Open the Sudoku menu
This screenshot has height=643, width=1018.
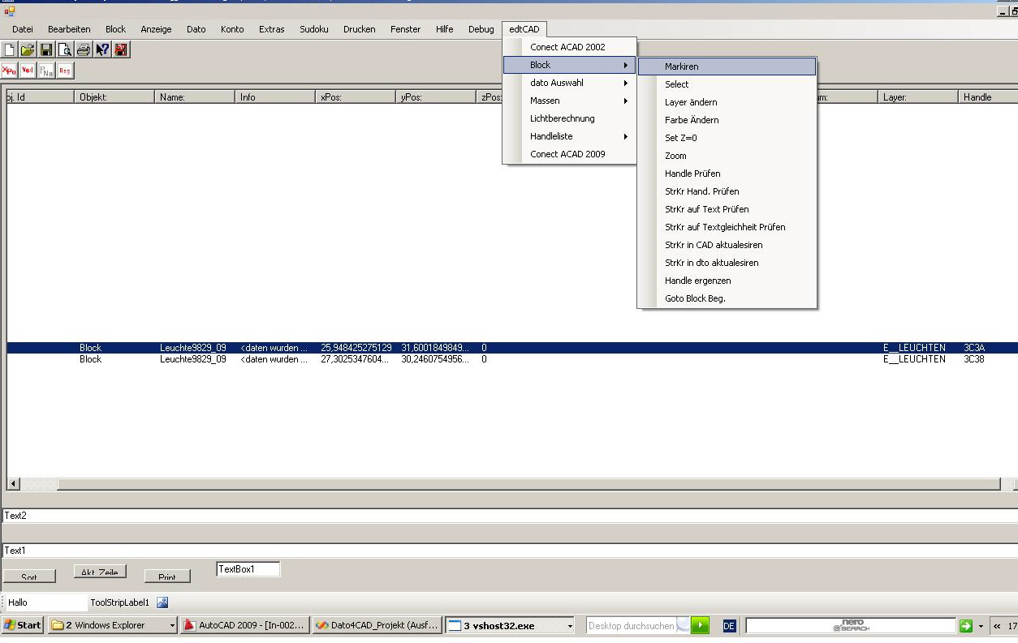[x=313, y=29]
